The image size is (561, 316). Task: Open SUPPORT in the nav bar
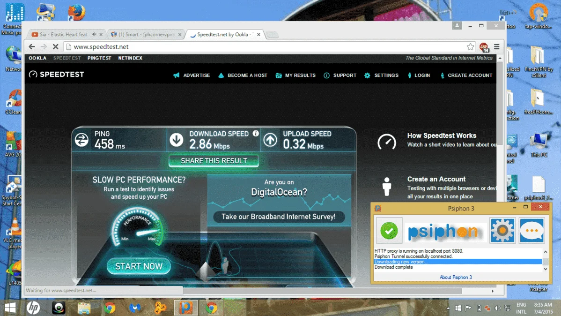pyautogui.click(x=340, y=75)
